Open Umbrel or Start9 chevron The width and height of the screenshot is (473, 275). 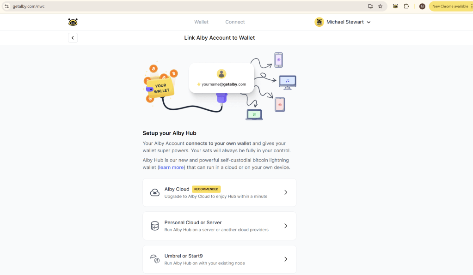pos(286,259)
